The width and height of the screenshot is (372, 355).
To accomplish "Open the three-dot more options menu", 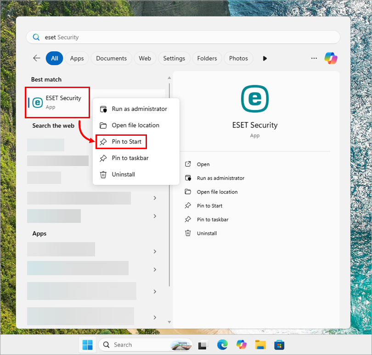I will point(314,58).
